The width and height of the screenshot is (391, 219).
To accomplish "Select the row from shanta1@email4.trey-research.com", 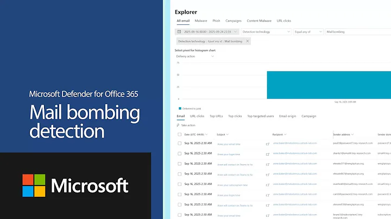I will click(180, 153).
